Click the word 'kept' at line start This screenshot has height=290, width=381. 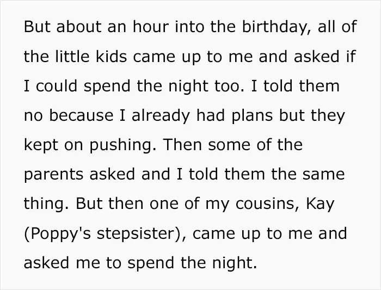tap(41, 146)
